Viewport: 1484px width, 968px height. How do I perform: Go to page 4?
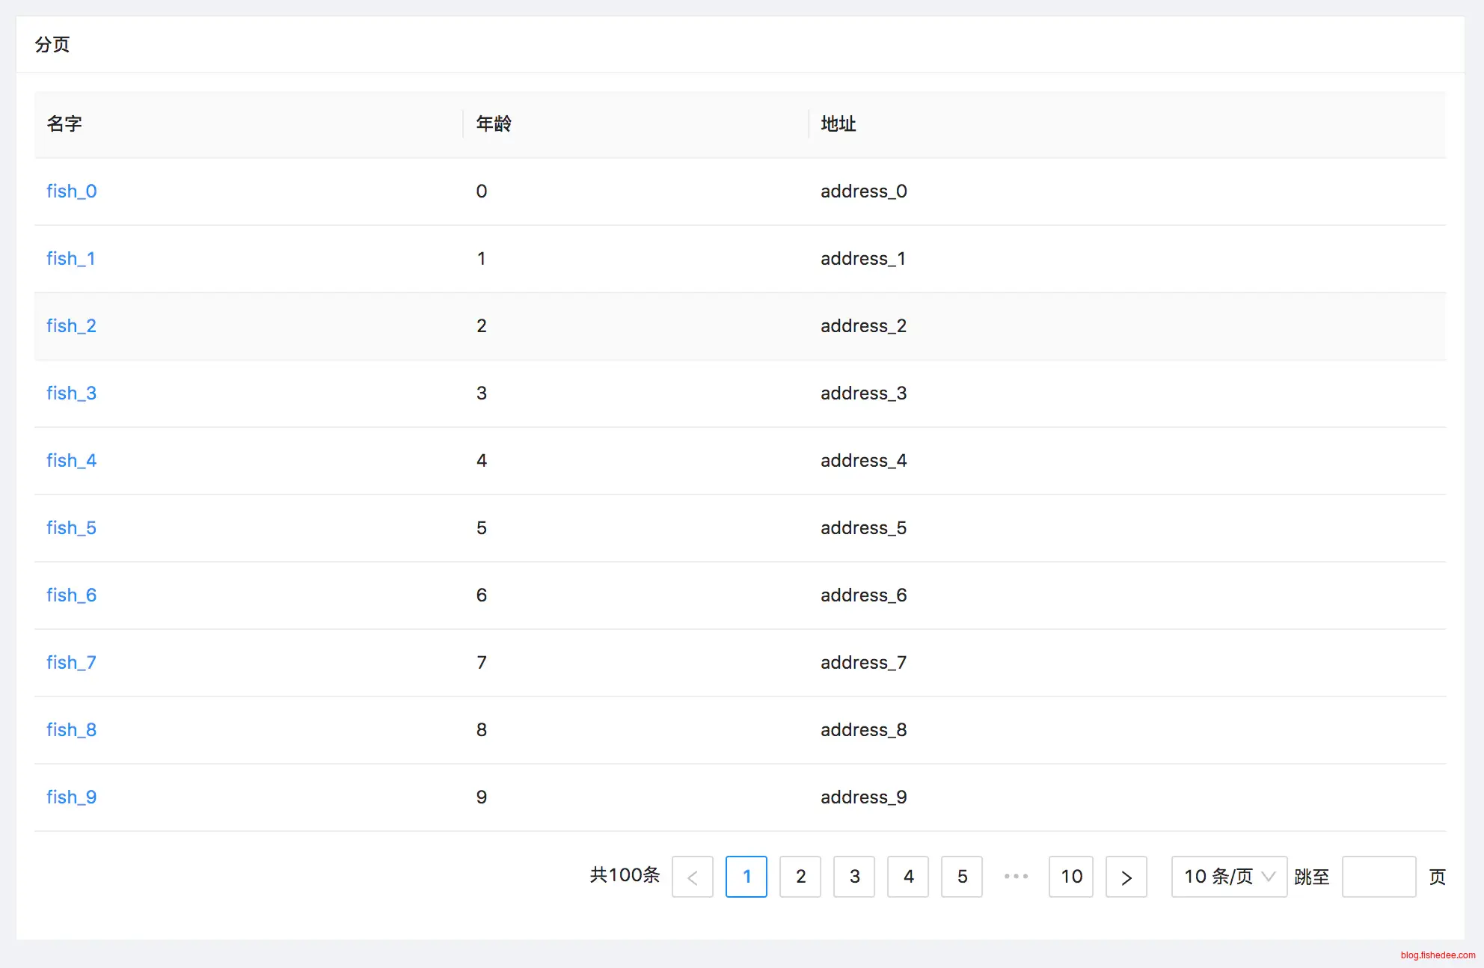point(908,877)
